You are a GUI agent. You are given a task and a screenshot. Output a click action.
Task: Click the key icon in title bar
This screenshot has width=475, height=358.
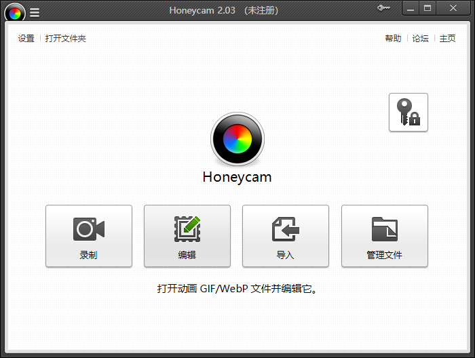point(383,8)
